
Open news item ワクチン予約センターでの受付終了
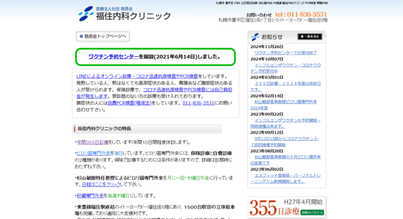(285, 53)
